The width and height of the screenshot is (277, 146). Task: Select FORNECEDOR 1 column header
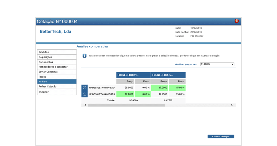click(133, 75)
